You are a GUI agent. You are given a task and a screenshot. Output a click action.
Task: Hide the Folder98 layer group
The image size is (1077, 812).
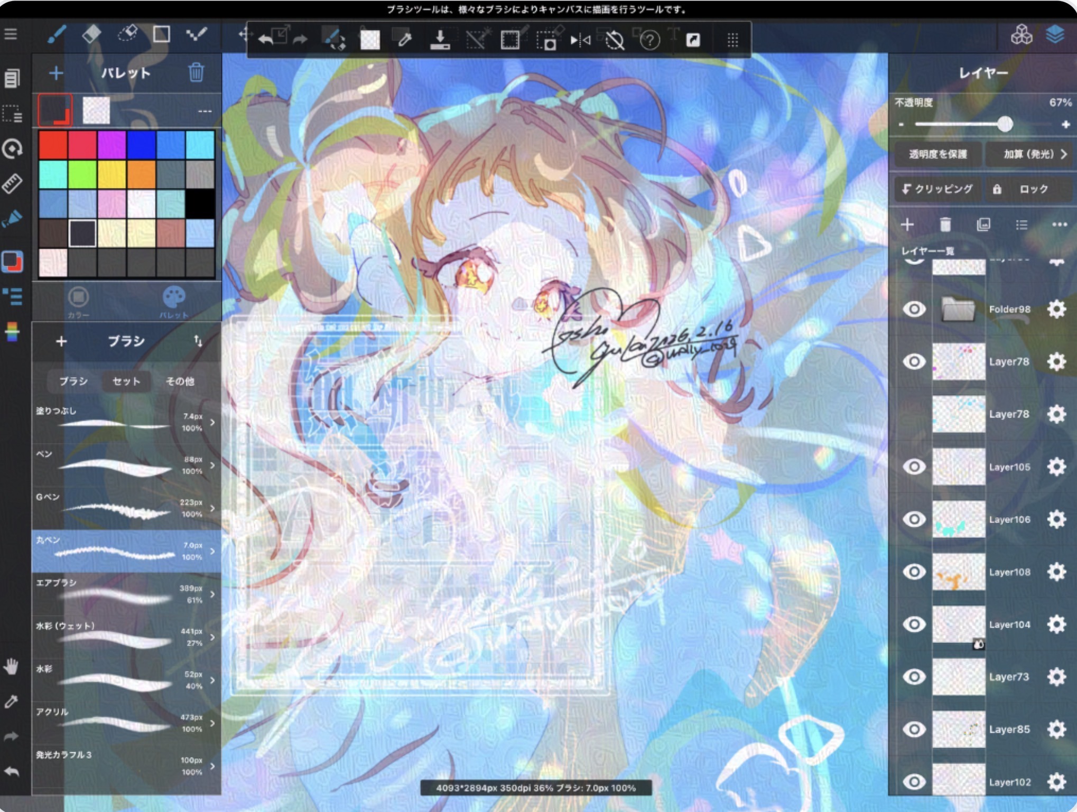[x=914, y=309]
